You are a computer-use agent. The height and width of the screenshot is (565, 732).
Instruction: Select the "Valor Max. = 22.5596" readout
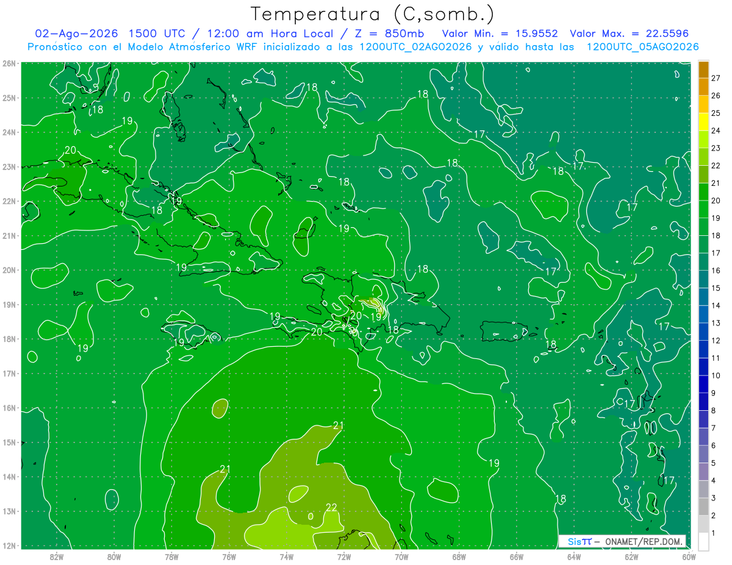tap(630, 34)
